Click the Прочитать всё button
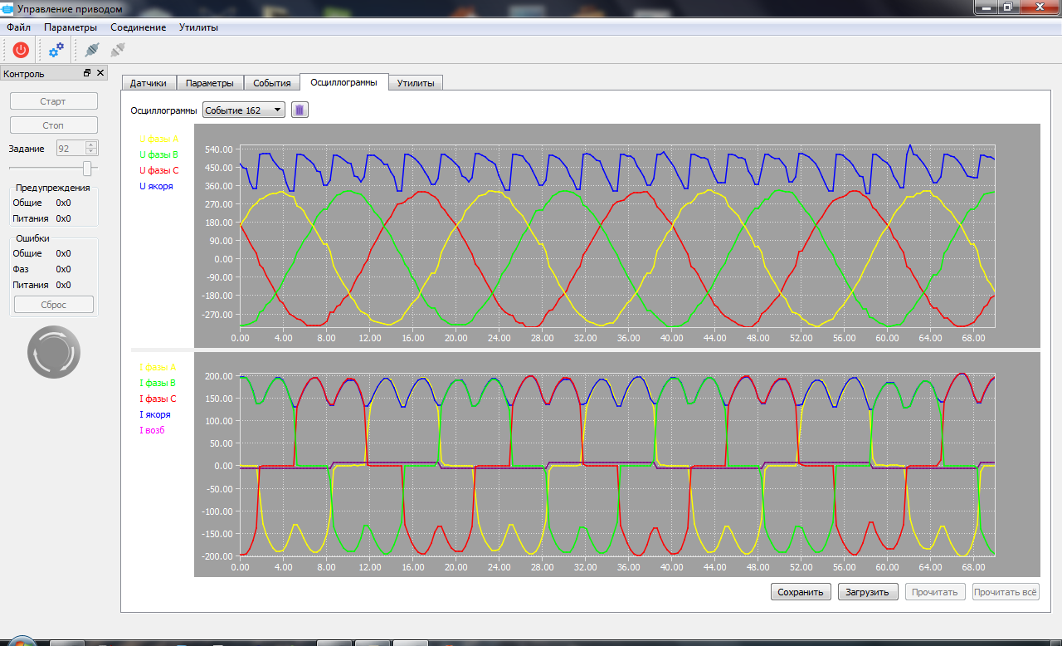Image resolution: width=1062 pixels, height=646 pixels. pos(1006,592)
